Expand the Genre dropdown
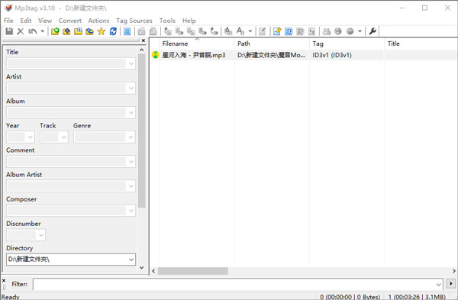Image resolution: width=458 pixels, height=300 pixels. [x=131, y=137]
